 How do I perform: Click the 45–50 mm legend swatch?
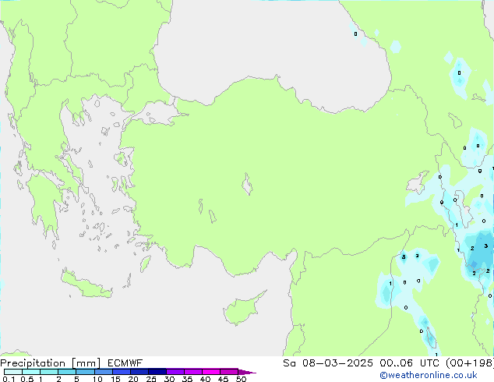click(229, 372)
